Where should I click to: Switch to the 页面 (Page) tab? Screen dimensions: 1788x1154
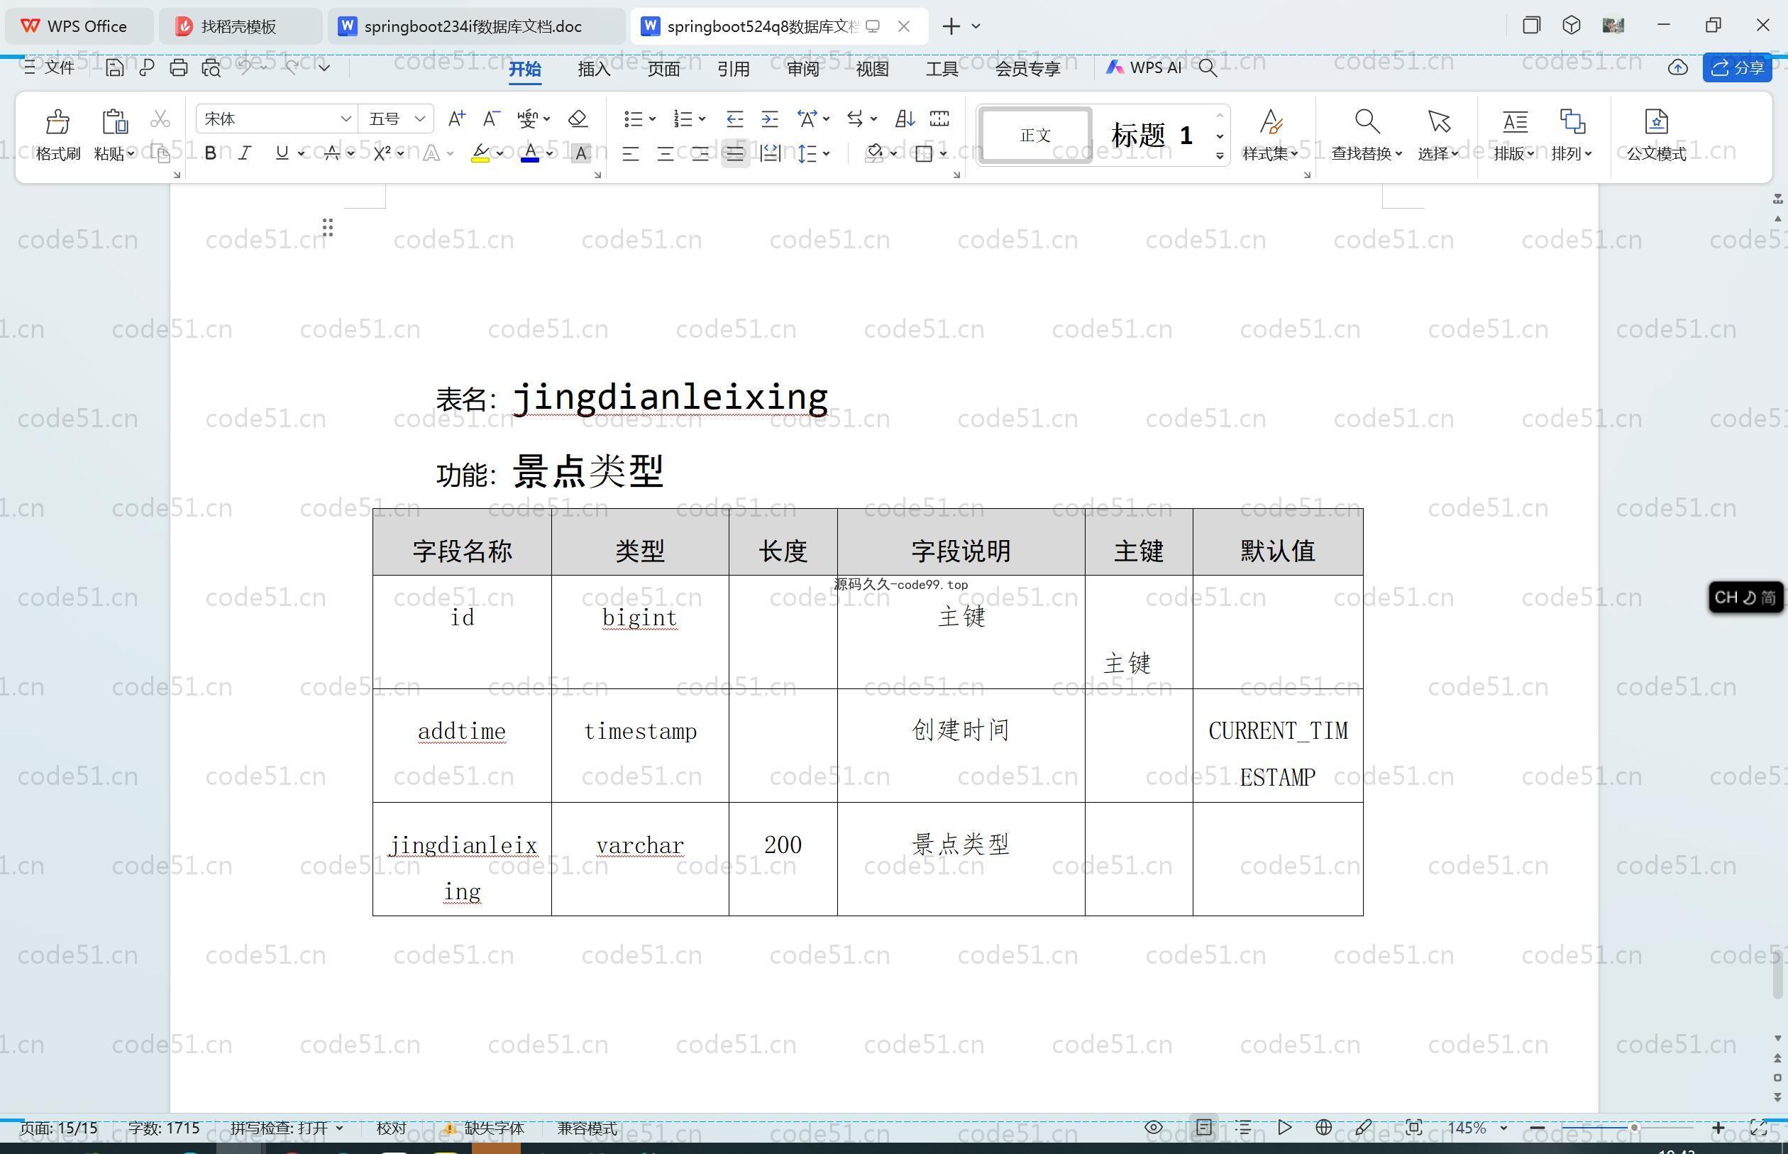(x=663, y=69)
